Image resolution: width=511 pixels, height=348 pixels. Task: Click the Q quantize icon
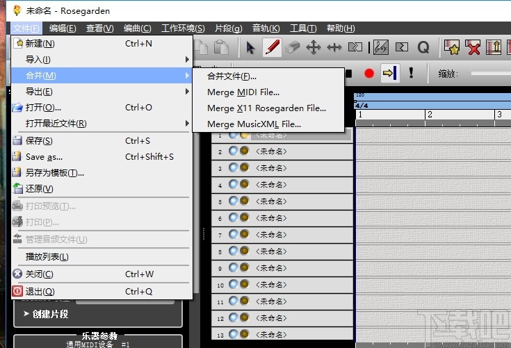423,47
